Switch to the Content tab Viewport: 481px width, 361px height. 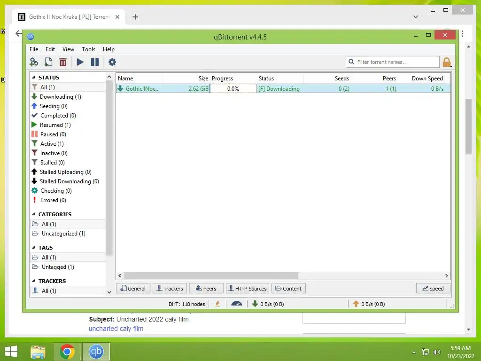[289, 289]
